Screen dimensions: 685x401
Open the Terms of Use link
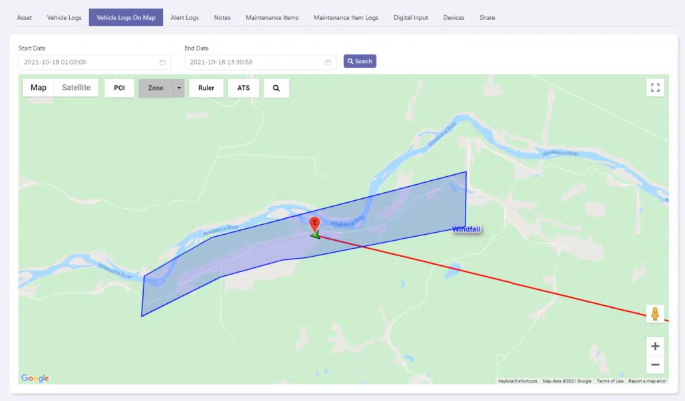610,381
